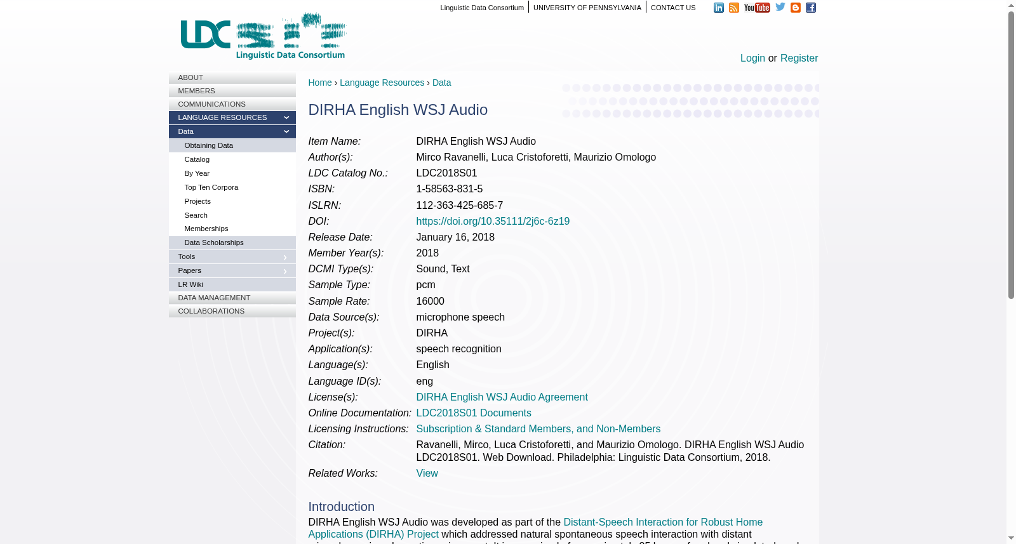Expand the Tools submenu arrow

[285, 257]
